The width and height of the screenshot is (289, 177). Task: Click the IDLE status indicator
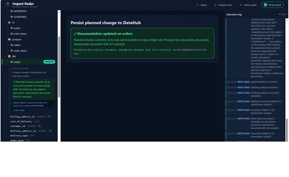pyautogui.click(x=282, y=14)
